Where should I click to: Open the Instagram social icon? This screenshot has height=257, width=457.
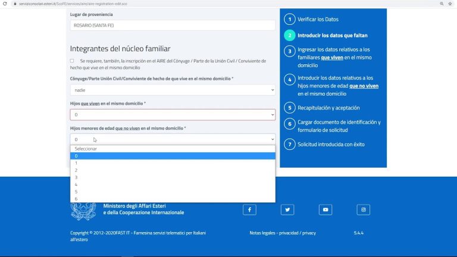pos(363,209)
